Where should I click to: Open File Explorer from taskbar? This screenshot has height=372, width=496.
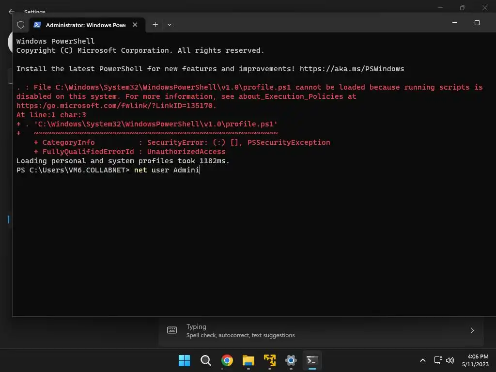pos(248,360)
